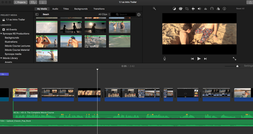Select the sand-digging clip in timeline
This screenshot has width=253, height=134.
point(89,95)
